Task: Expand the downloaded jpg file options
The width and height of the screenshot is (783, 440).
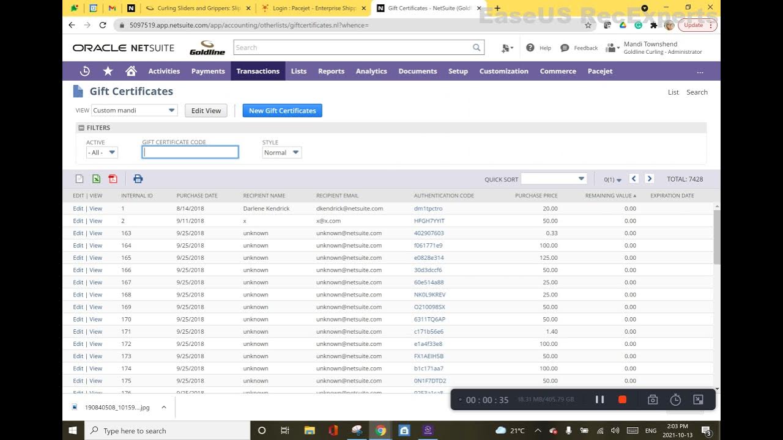Action: tap(163, 407)
